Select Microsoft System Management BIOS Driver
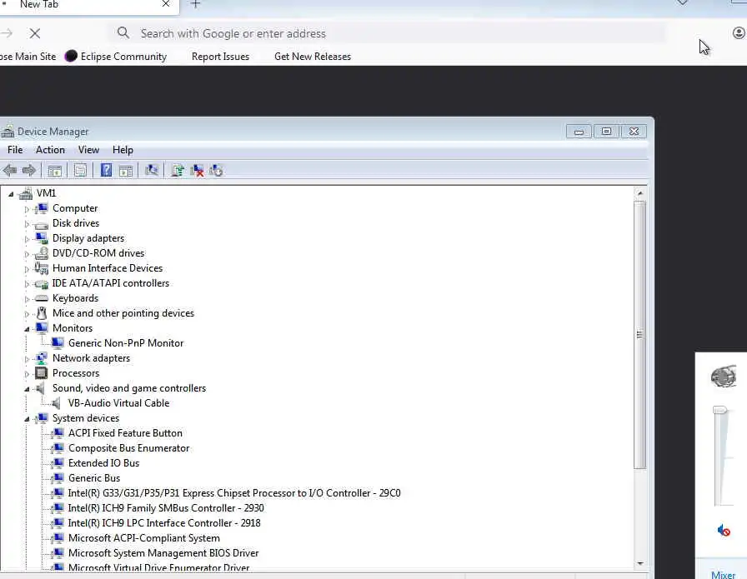The width and height of the screenshot is (747, 579). (x=163, y=553)
